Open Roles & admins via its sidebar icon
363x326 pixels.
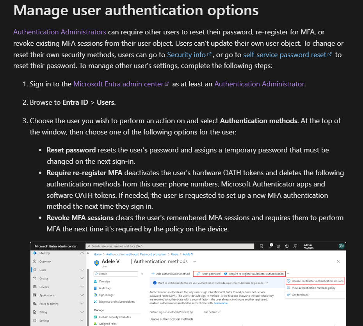(34, 304)
